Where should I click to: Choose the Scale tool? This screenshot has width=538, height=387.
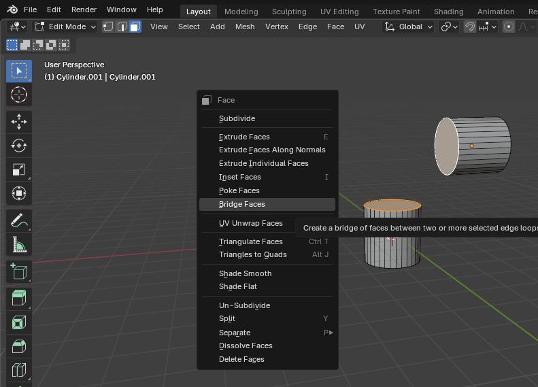tap(19, 169)
